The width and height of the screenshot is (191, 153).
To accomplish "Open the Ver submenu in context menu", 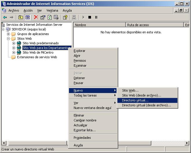I will (x=93, y=103).
